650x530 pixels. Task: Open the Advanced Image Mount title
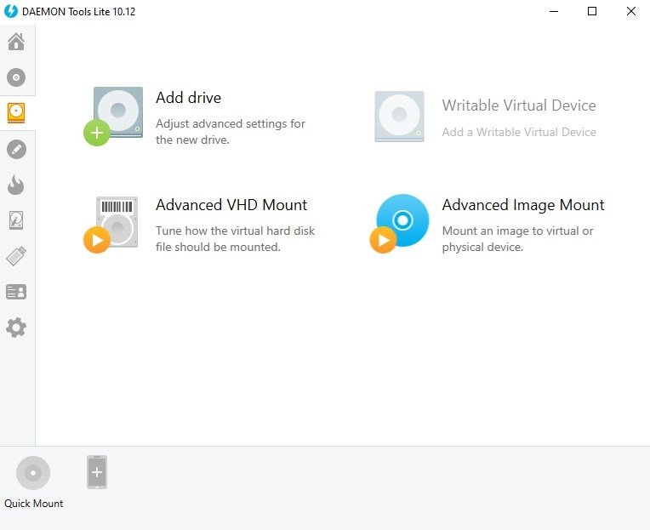click(x=523, y=205)
